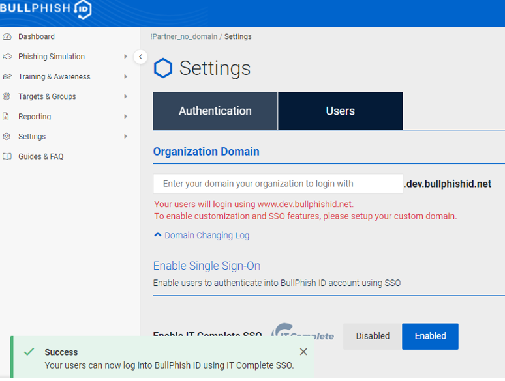The height and width of the screenshot is (381, 505).
Task: Click the .dev.bullphishid.net suffix text
Action: [448, 184]
